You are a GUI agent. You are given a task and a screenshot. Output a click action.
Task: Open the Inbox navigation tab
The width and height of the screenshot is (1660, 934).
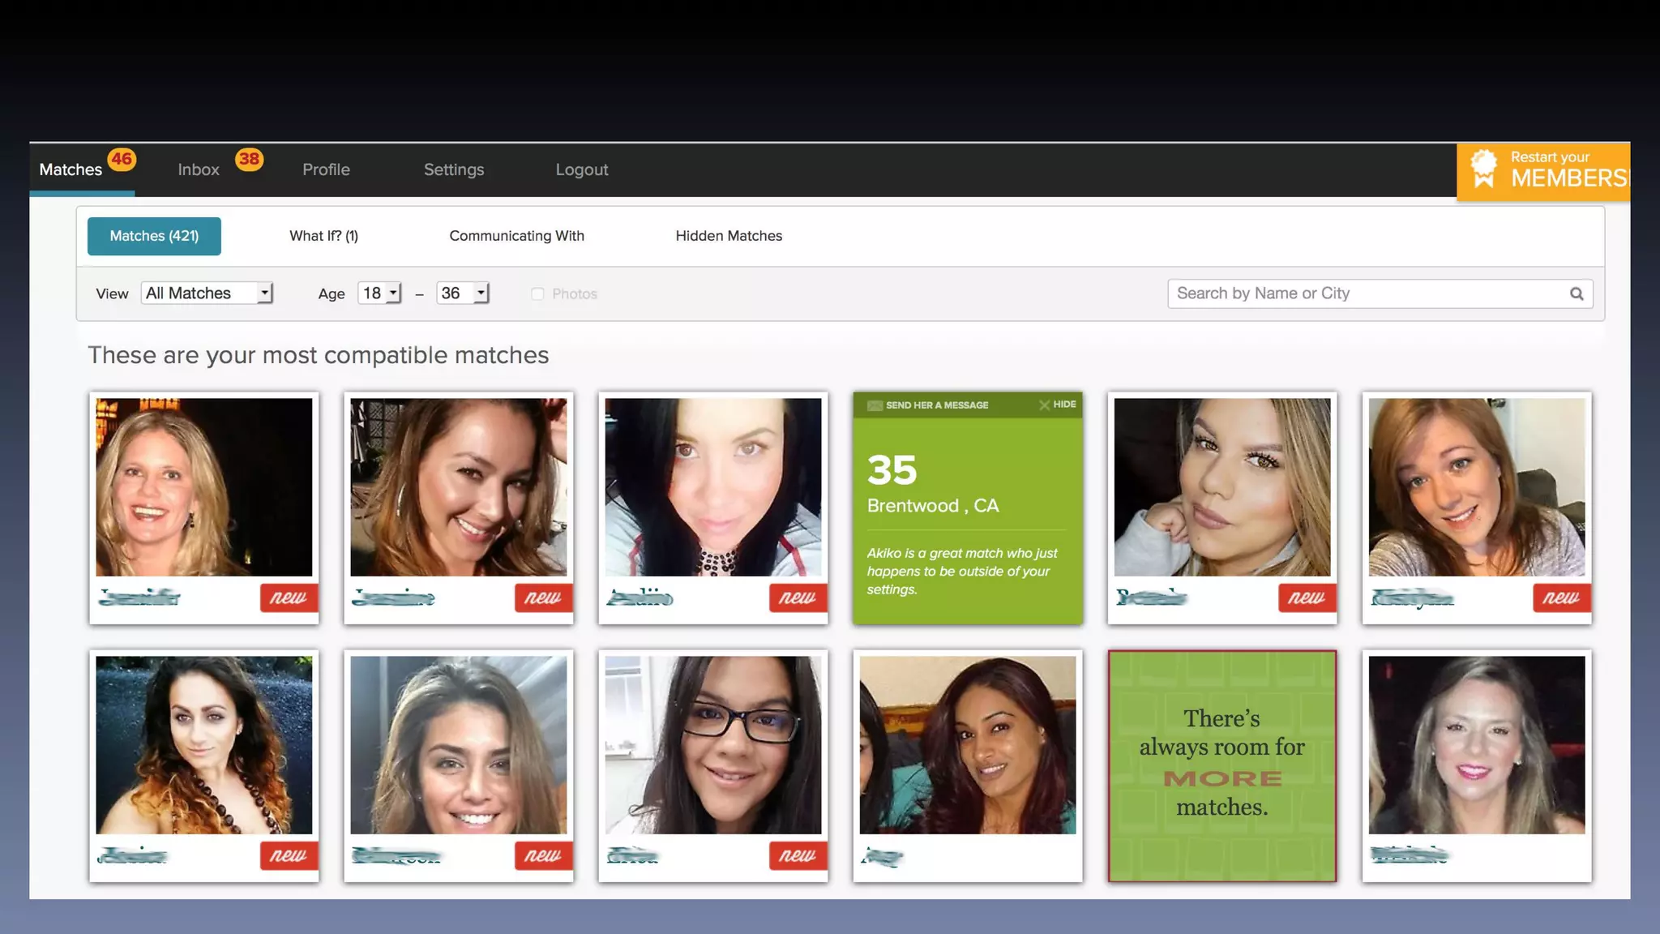199,169
